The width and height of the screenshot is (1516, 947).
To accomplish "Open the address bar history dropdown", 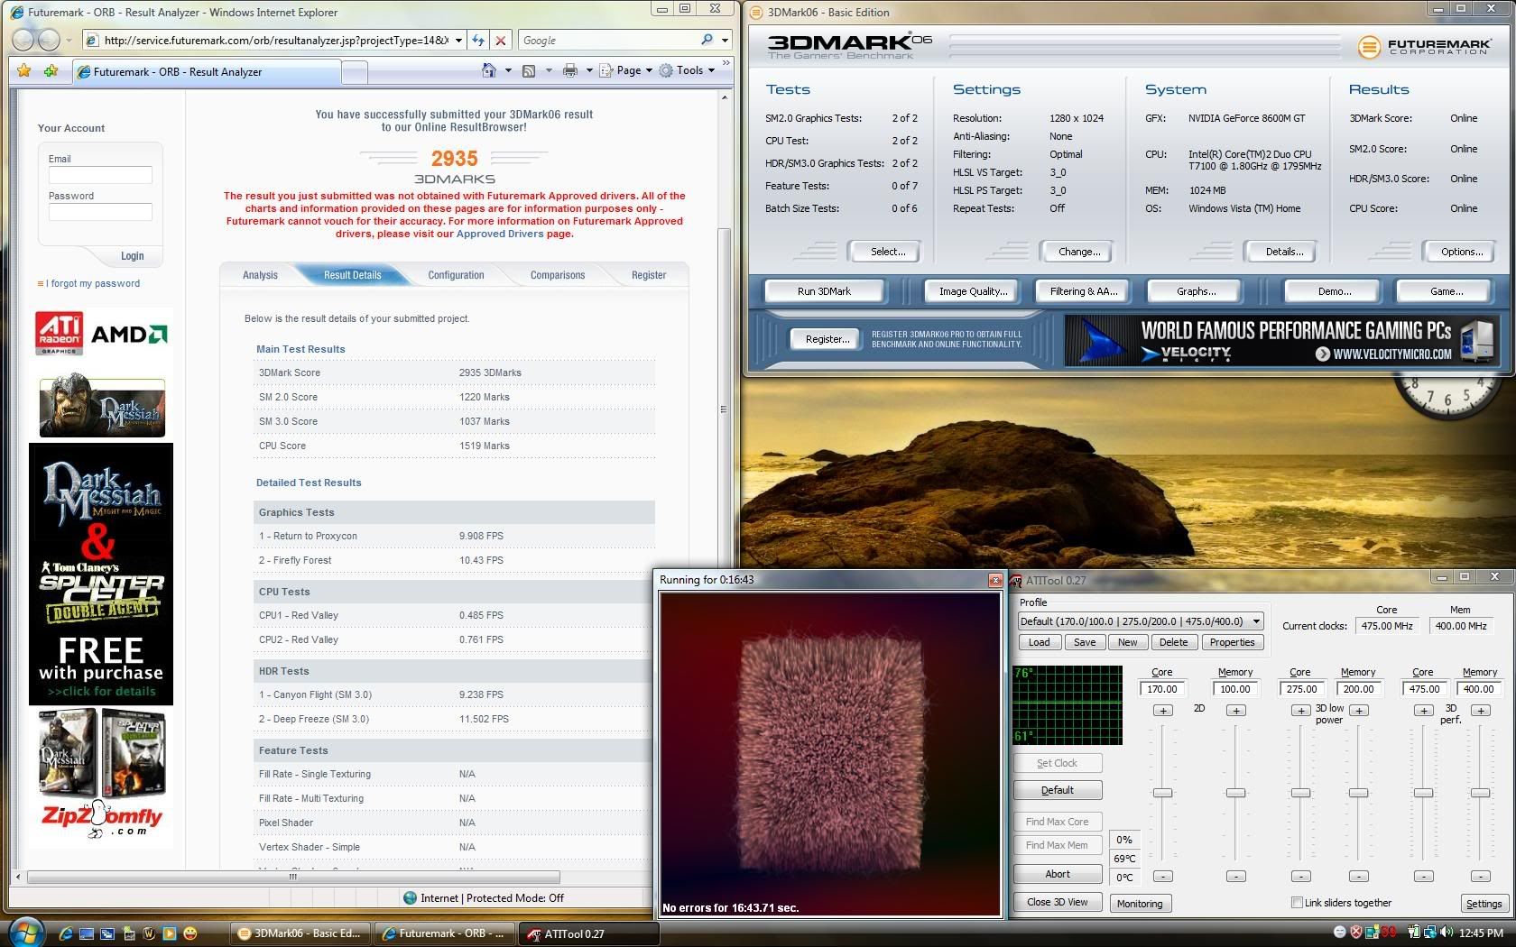I will pyautogui.click(x=458, y=40).
